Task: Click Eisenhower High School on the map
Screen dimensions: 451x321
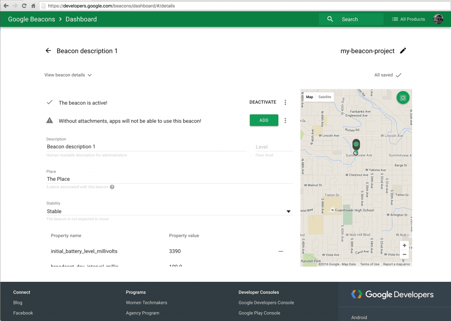Action: 353,210
